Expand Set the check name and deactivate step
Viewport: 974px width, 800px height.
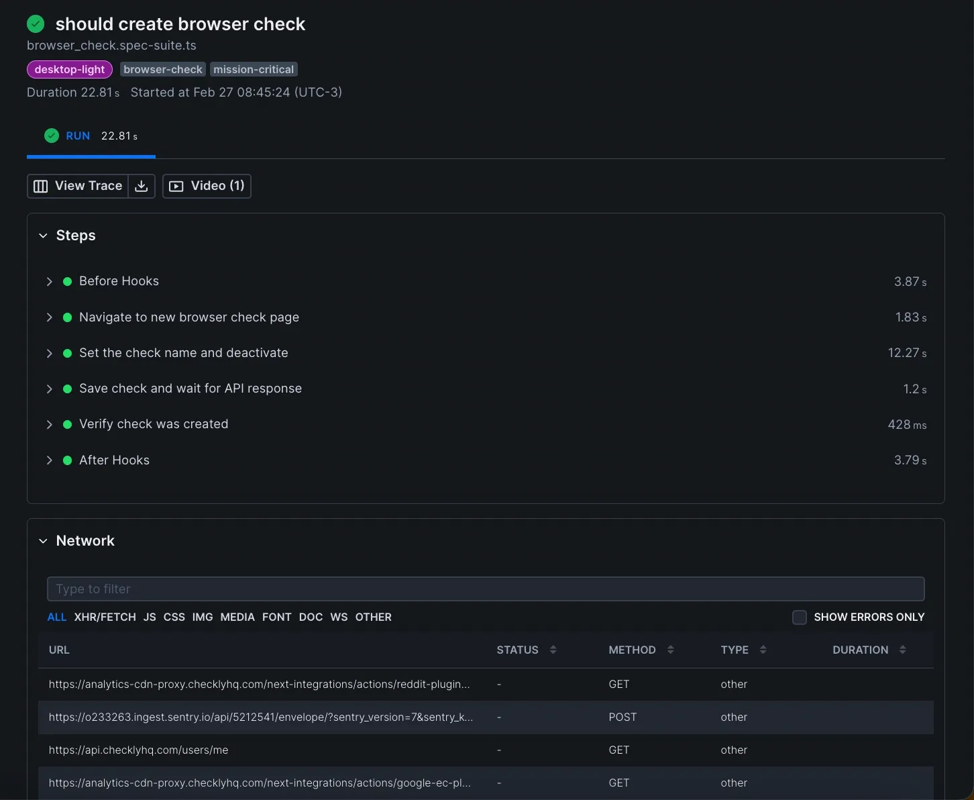tap(49, 354)
